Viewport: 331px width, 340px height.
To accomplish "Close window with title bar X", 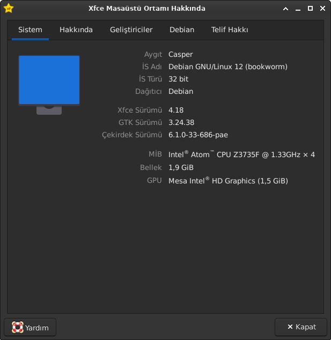I will coord(323,9).
